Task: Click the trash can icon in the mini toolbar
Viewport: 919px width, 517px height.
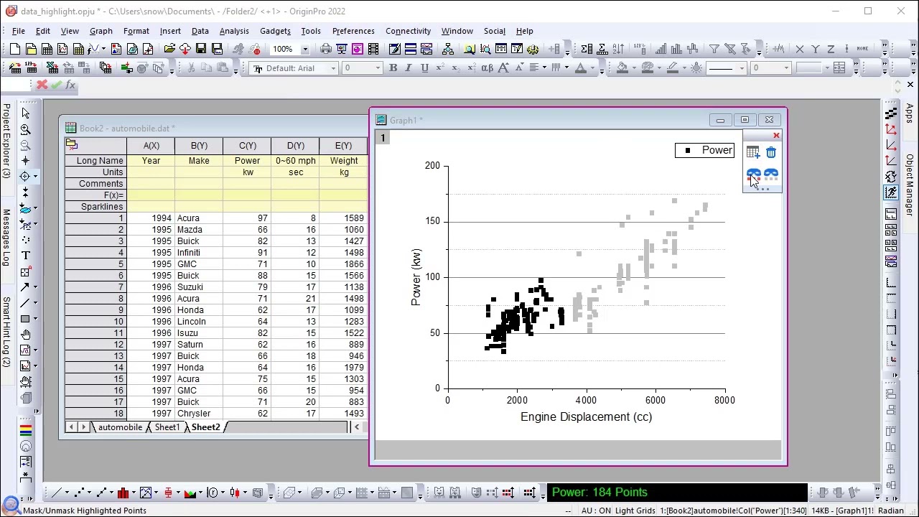Action: 771,152
